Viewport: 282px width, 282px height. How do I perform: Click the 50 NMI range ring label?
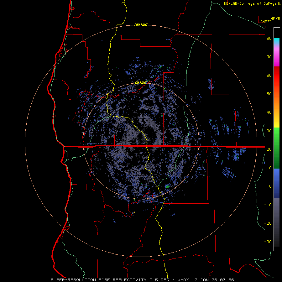pyautogui.click(x=141, y=83)
